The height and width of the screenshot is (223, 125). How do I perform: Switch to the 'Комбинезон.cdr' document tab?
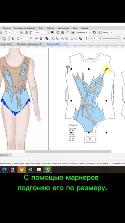point(6,44)
